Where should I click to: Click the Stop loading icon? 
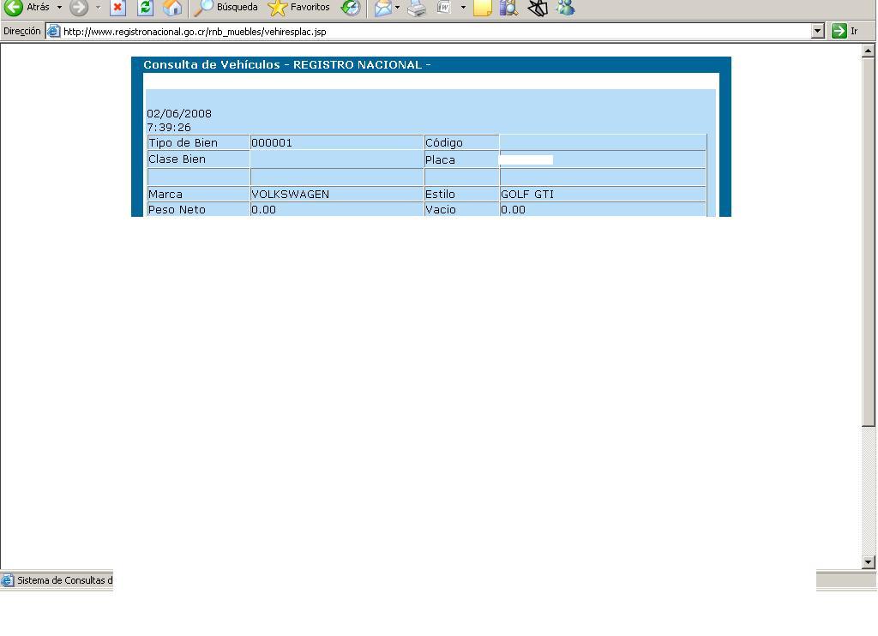118,8
